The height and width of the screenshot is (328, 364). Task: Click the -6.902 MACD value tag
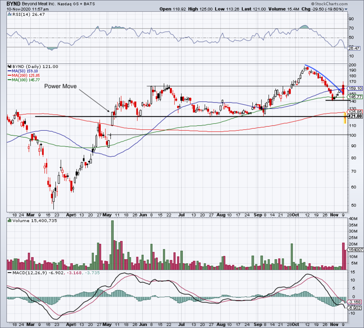[x=354, y=308]
